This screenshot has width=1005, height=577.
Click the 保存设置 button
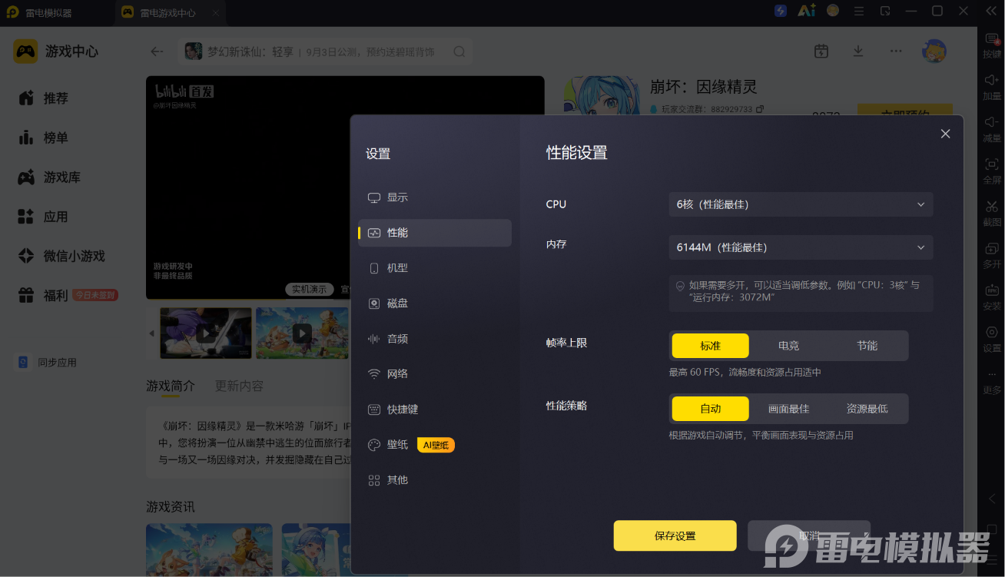pyautogui.click(x=675, y=536)
